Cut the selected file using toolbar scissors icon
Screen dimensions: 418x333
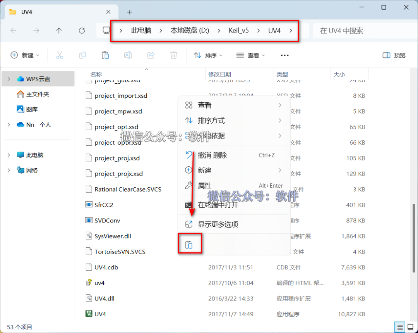point(60,55)
